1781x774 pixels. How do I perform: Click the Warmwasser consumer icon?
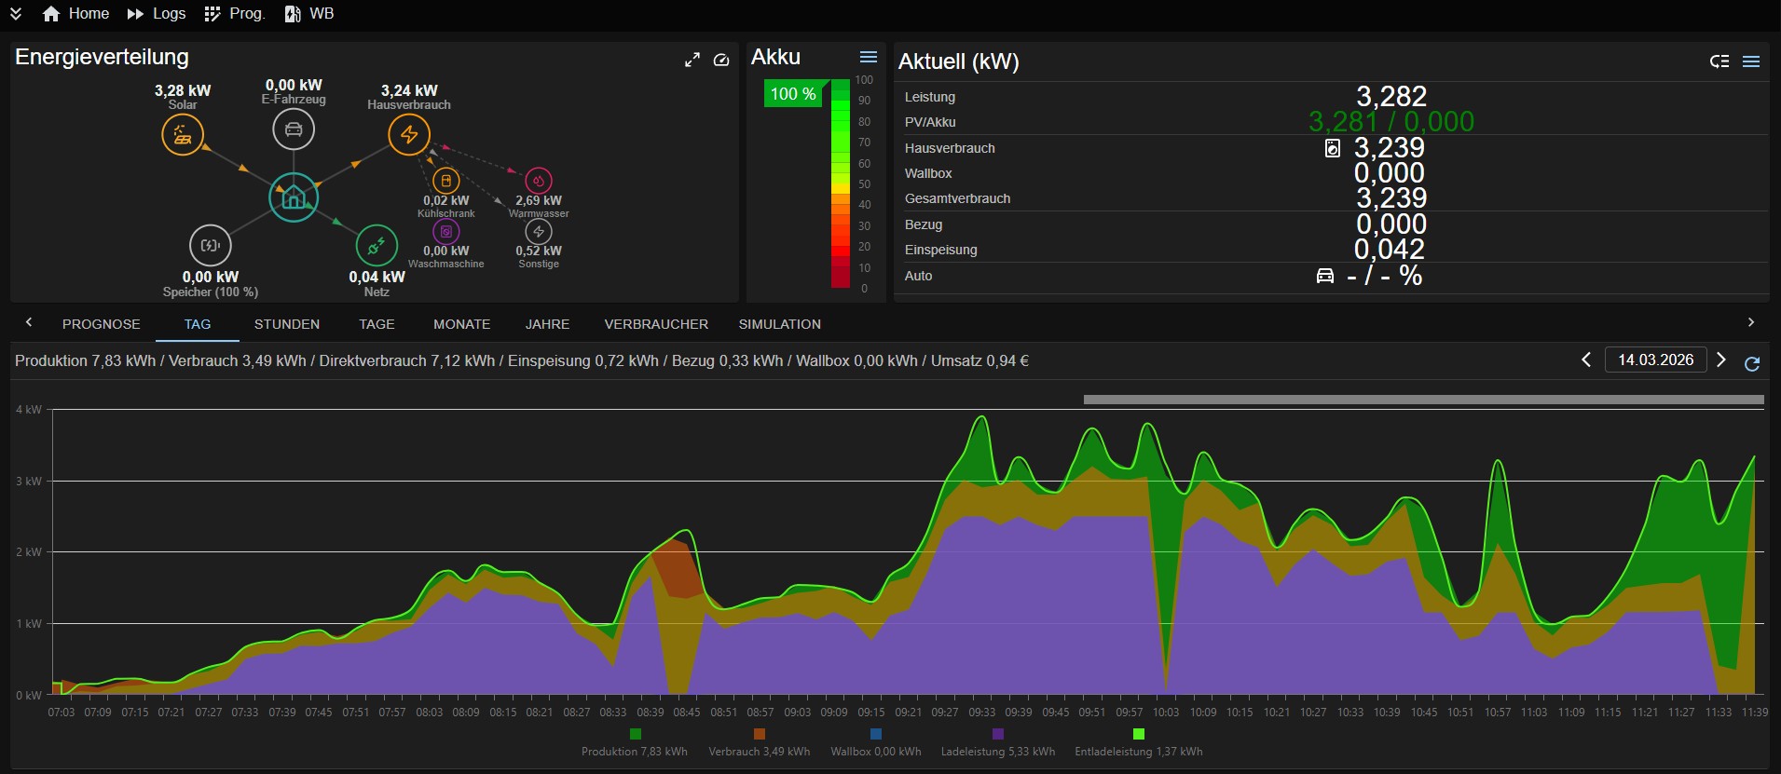pos(539,181)
